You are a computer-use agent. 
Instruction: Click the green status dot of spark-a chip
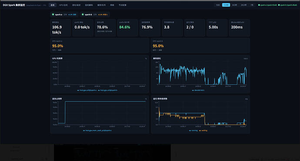(x=53, y=14)
